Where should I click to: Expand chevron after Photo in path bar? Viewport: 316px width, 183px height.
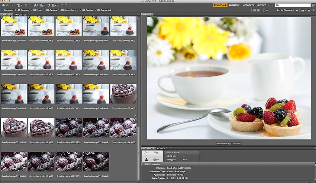[x=44, y=10]
